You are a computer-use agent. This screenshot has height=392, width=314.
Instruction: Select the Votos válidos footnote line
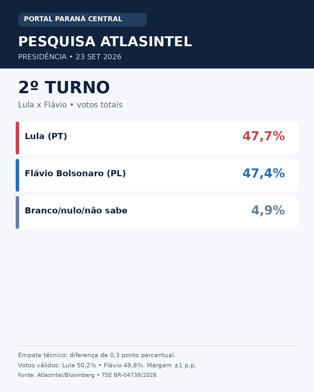pos(107,365)
